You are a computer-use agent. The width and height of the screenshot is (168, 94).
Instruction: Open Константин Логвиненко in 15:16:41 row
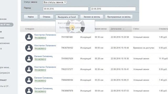pos(45,67)
